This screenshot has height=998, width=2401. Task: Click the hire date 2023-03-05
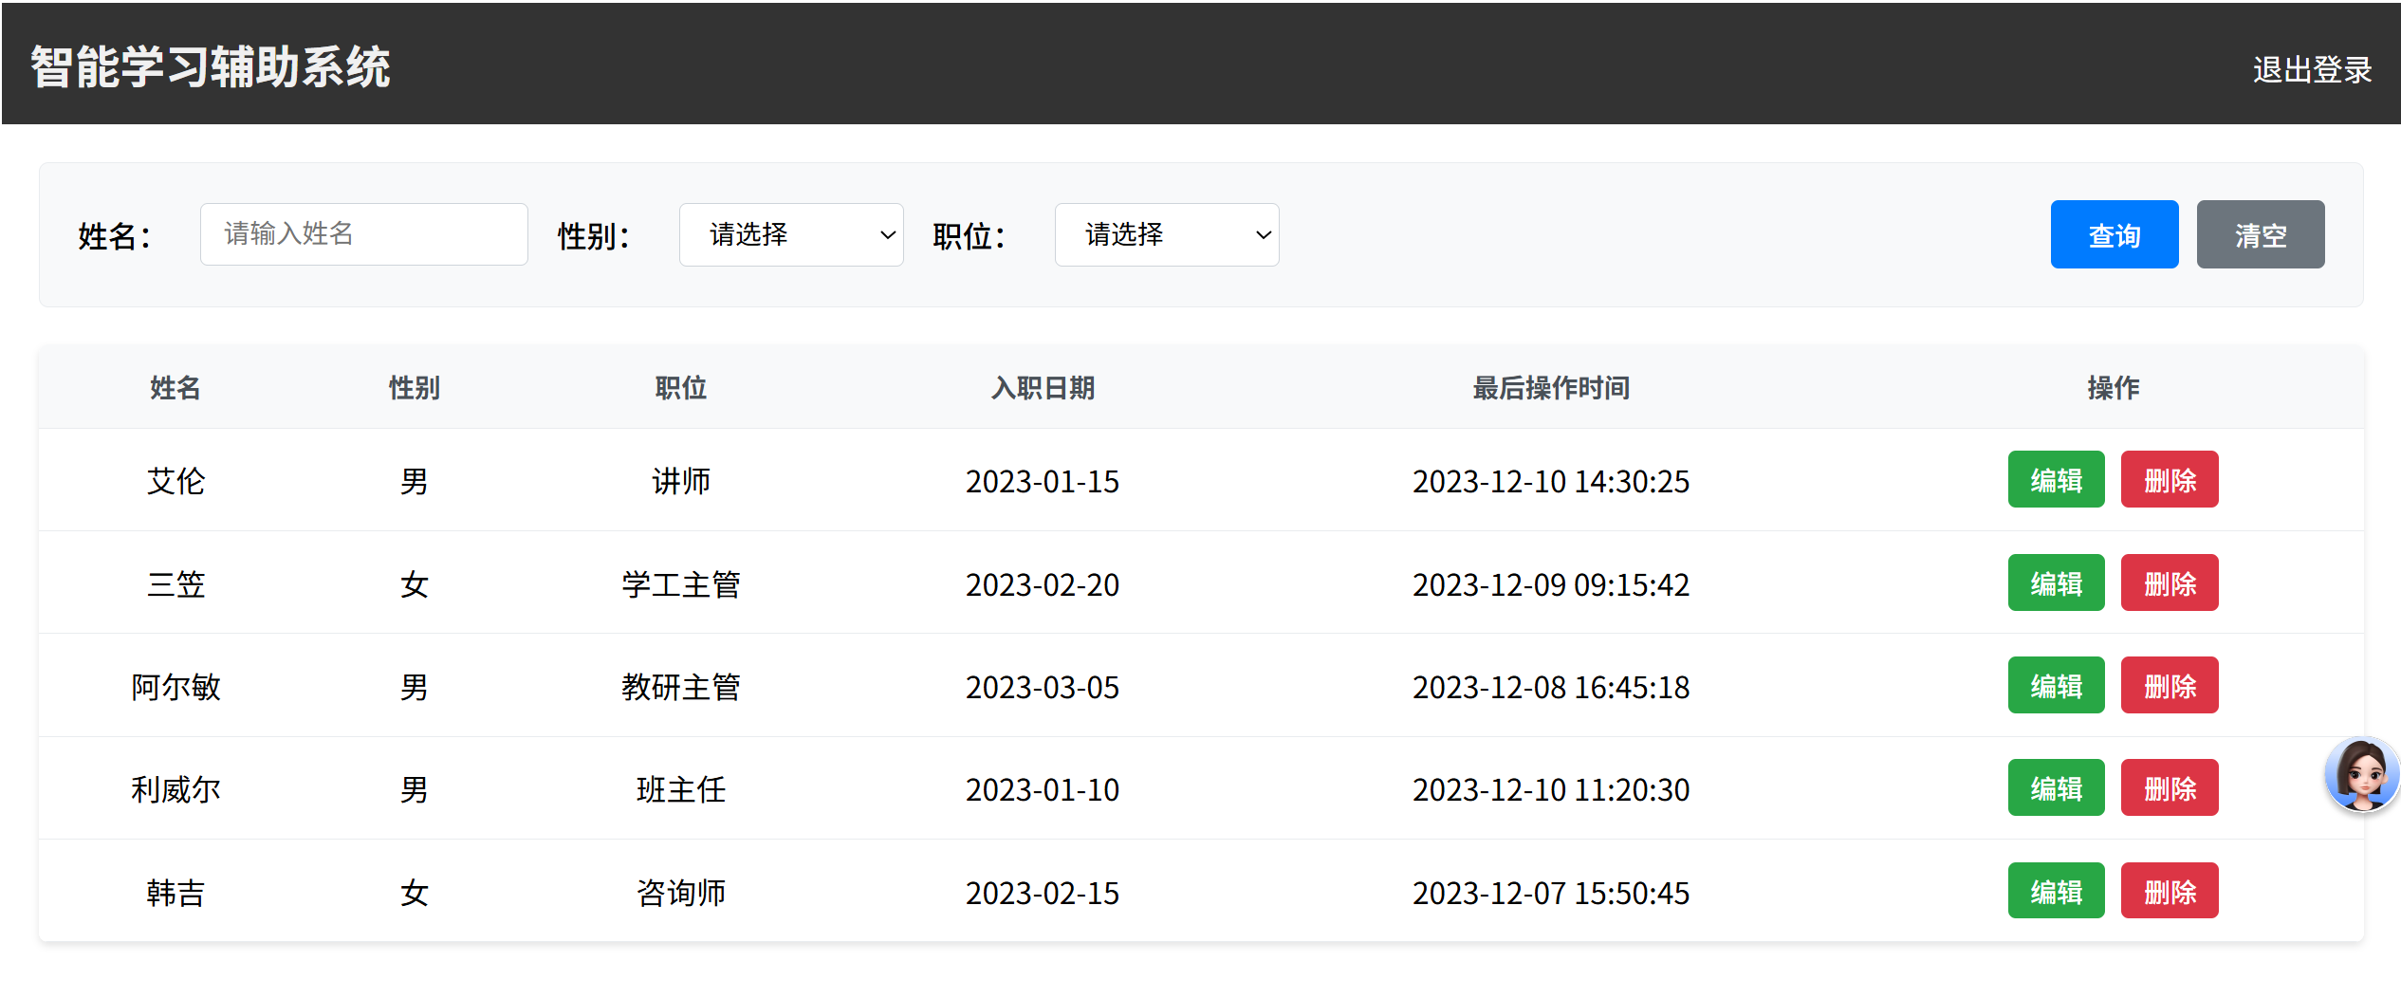(x=1043, y=687)
